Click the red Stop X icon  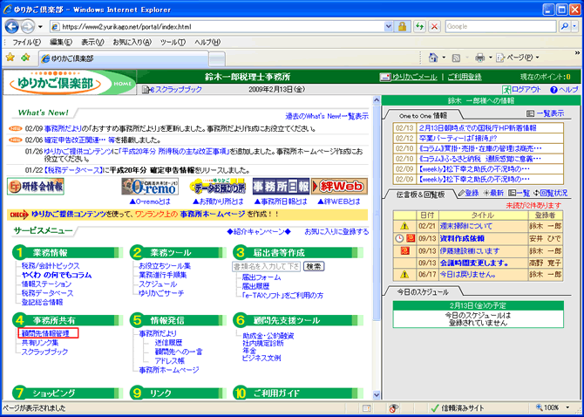click(x=434, y=26)
